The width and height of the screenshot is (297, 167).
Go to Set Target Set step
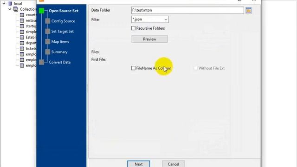click(x=63, y=32)
